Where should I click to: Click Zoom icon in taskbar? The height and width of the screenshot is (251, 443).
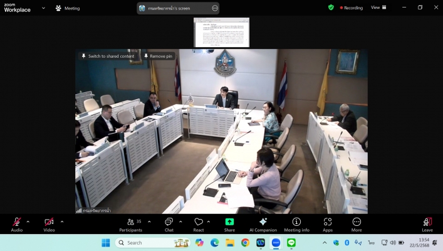276,243
